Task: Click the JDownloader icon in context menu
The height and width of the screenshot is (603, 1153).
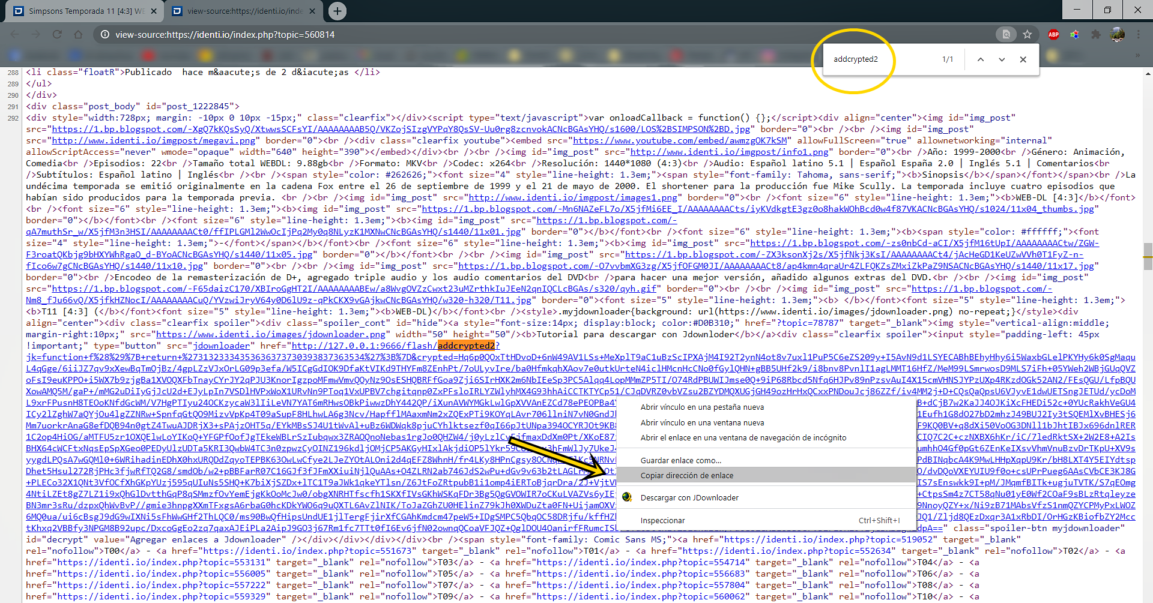Action: [x=628, y=497]
